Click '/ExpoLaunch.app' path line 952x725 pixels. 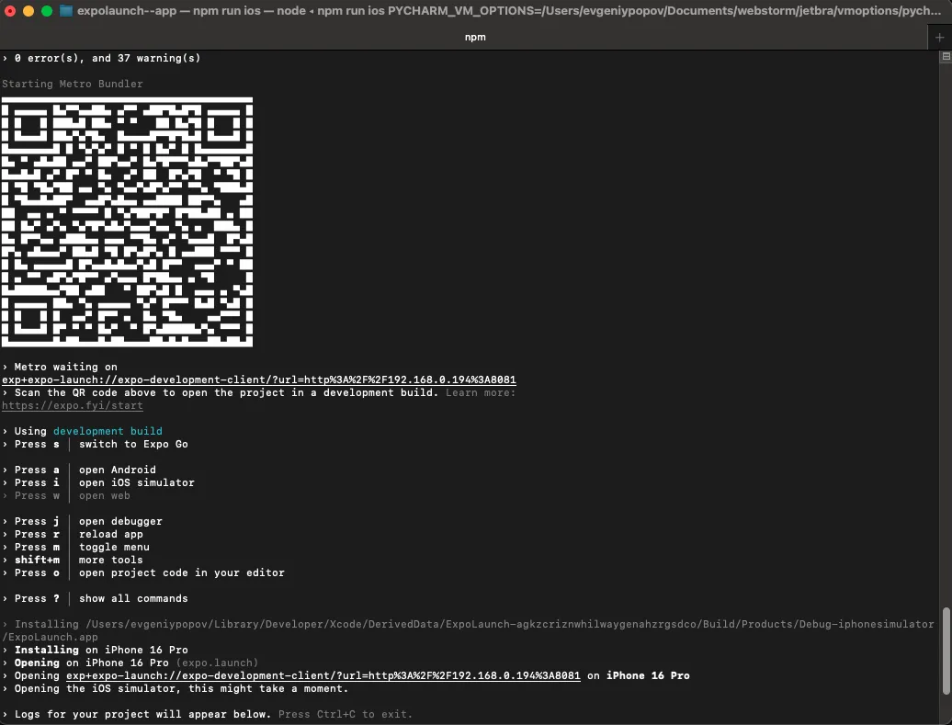point(50,637)
